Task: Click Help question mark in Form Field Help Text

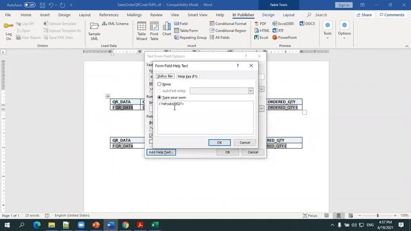Action: [x=238, y=65]
